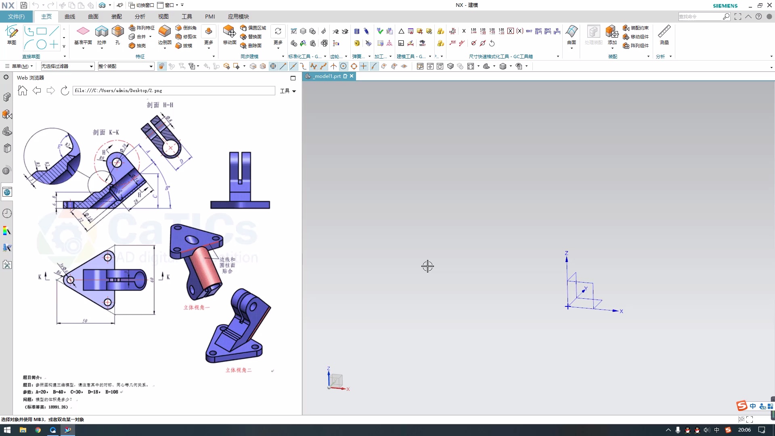
Task: Toggle the arc center snap option
Action: (x=344, y=66)
